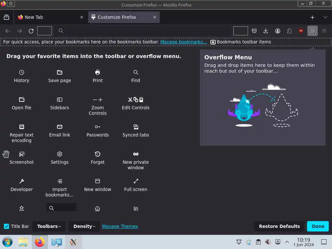Click the search magnifier in the navigation bar
Viewport: 332px width, 249px height.
click(x=61, y=31)
